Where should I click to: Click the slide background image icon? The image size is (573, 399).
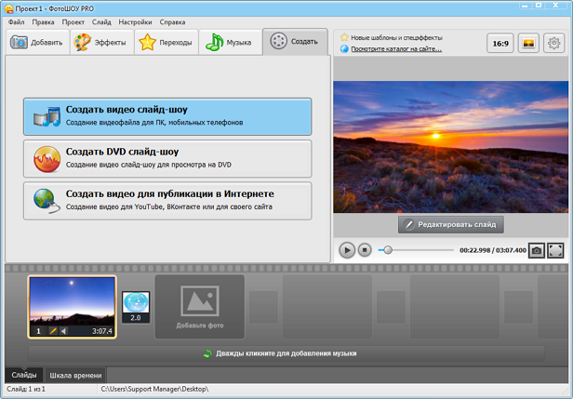click(x=526, y=43)
